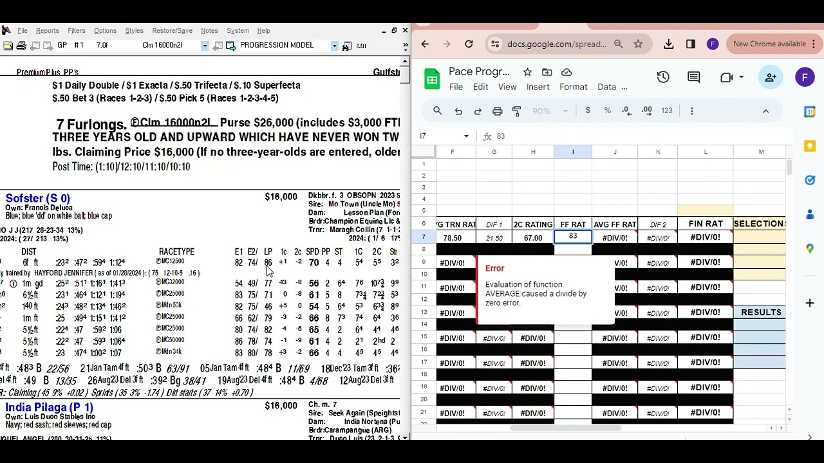Screen dimensions: 824x463
Task: Format as percent in Sheets
Action: click(x=607, y=111)
